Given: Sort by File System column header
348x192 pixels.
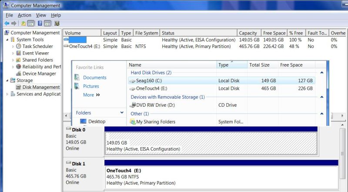Looking at the screenshot, I should (x=147, y=33).
